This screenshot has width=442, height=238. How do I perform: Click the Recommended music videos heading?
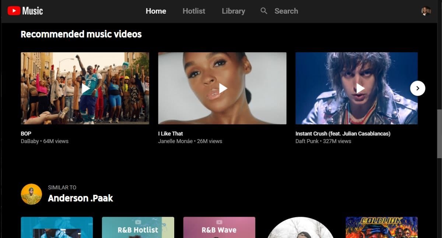tap(81, 34)
